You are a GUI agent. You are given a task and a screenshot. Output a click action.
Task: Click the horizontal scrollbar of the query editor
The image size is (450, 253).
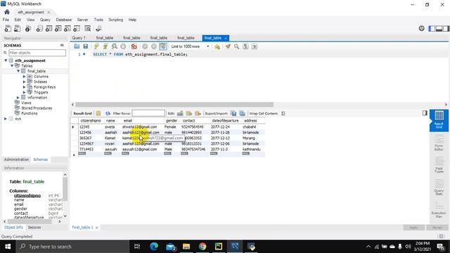point(174,105)
